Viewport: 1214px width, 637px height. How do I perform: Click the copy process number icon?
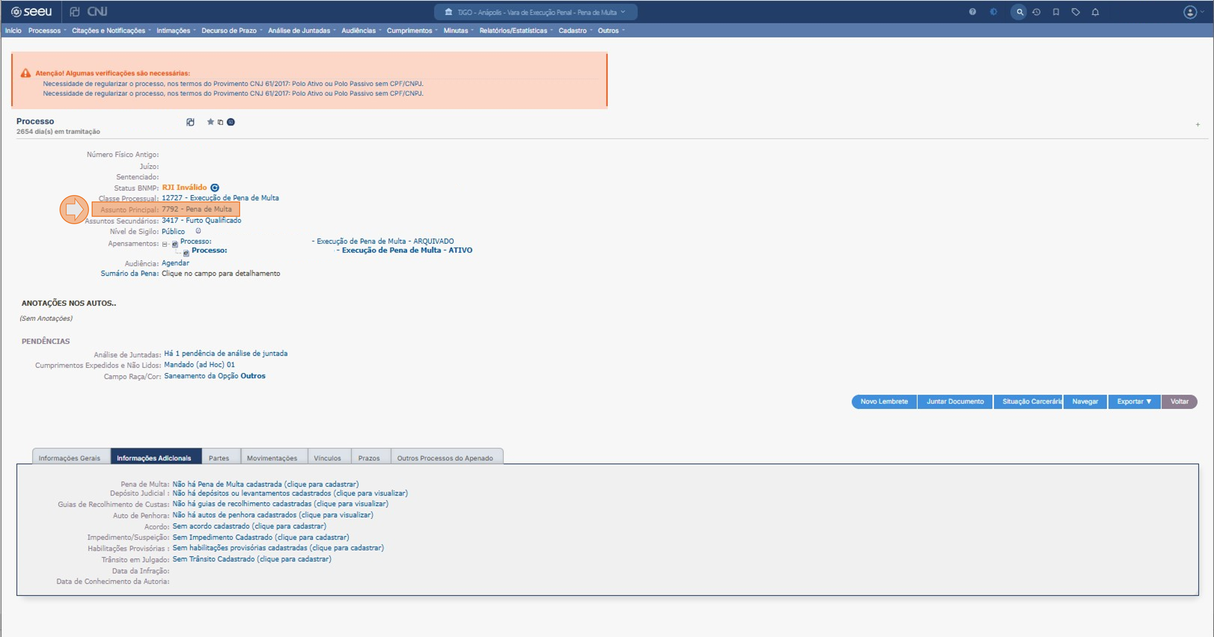pos(220,122)
